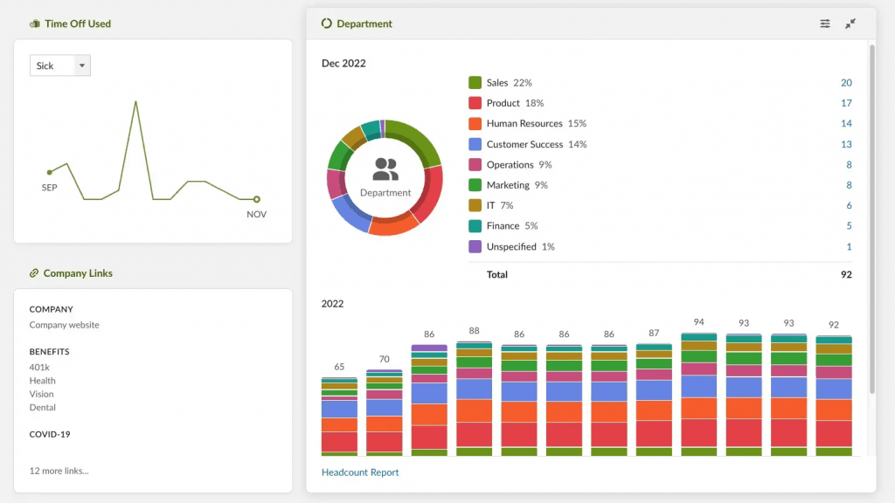Click the Sales headcount value 20

pyautogui.click(x=846, y=82)
